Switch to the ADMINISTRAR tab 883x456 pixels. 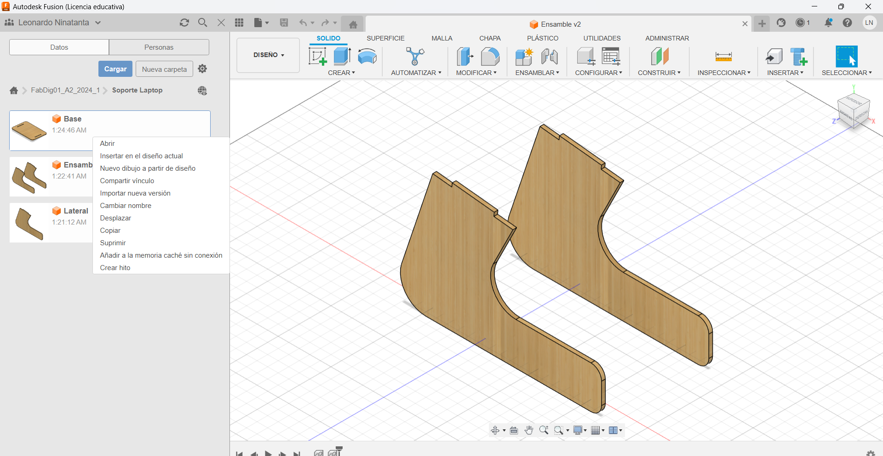(667, 38)
